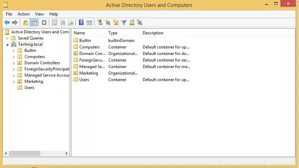
Task: Select Technig.local in the console tree
Action: [x=30, y=44]
